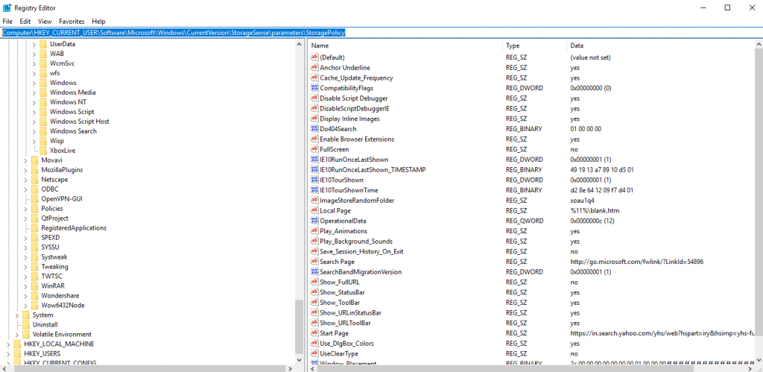Click the Volatile Environment folder icon
Screen dimensions: 763x372
[26, 335]
